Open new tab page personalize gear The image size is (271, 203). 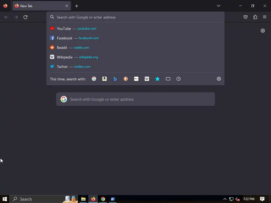263,31
